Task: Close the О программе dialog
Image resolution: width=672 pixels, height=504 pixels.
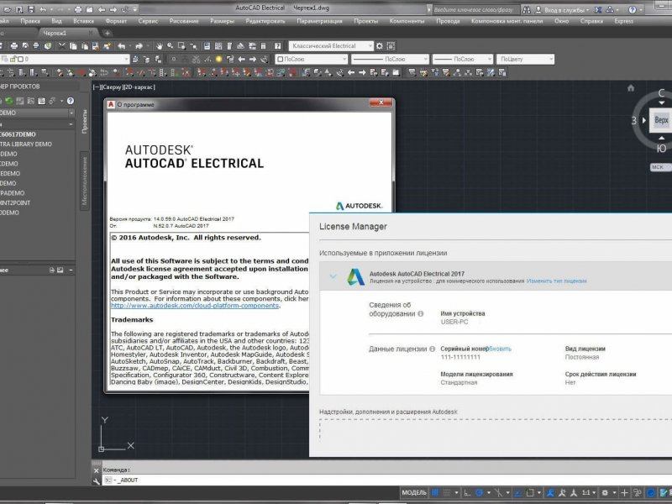Action: 381,102
